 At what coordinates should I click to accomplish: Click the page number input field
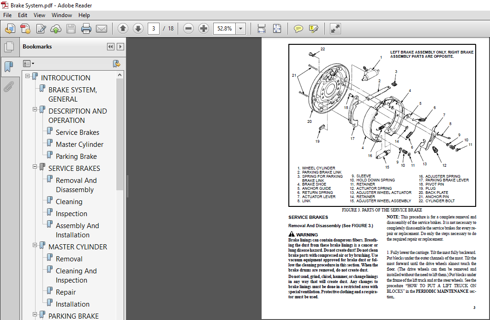click(x=154, y=29)
